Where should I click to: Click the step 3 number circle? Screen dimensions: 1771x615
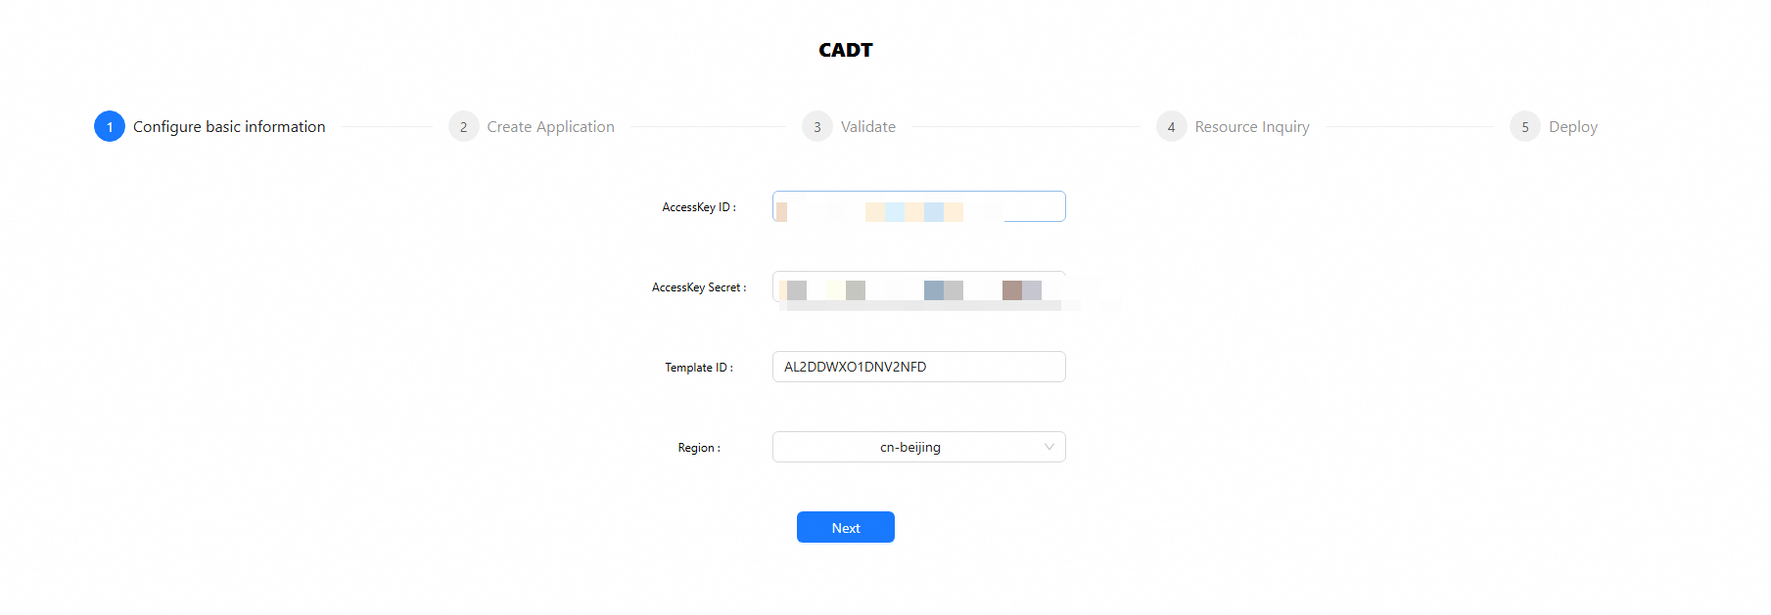(x=816, y=127)
